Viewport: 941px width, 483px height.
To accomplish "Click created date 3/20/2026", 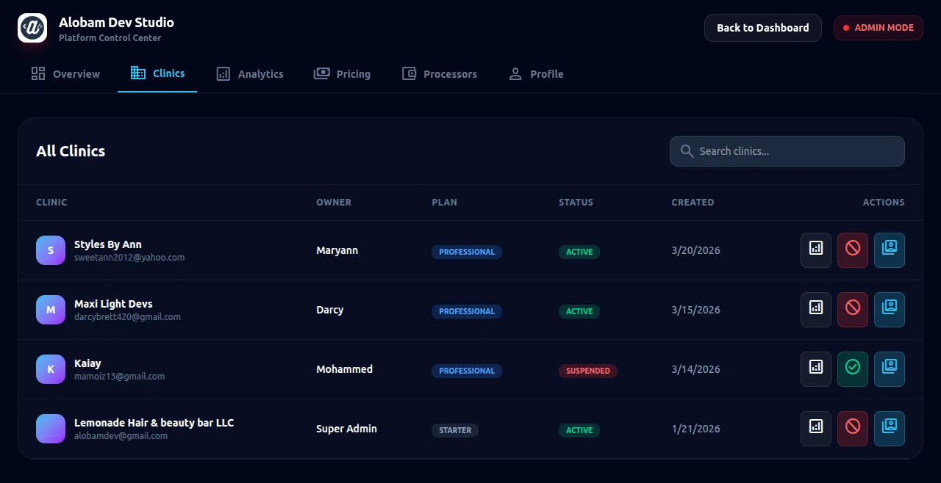I will [x=695, y=250].
